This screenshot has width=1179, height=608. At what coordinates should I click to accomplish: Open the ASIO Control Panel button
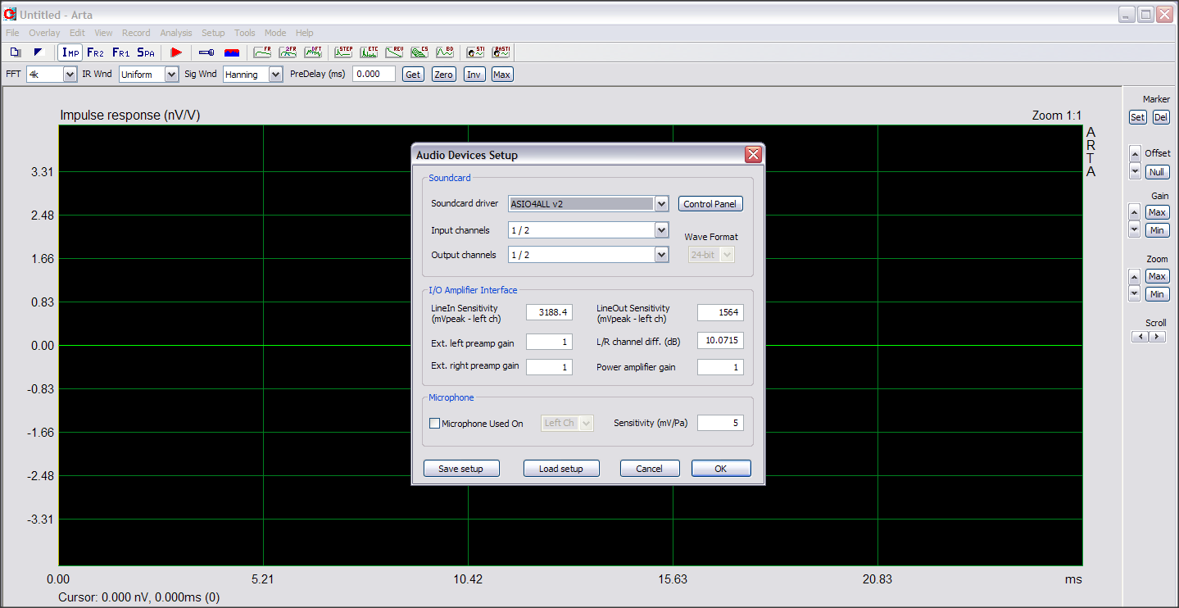pyautogui.click(x=710, y=204)
